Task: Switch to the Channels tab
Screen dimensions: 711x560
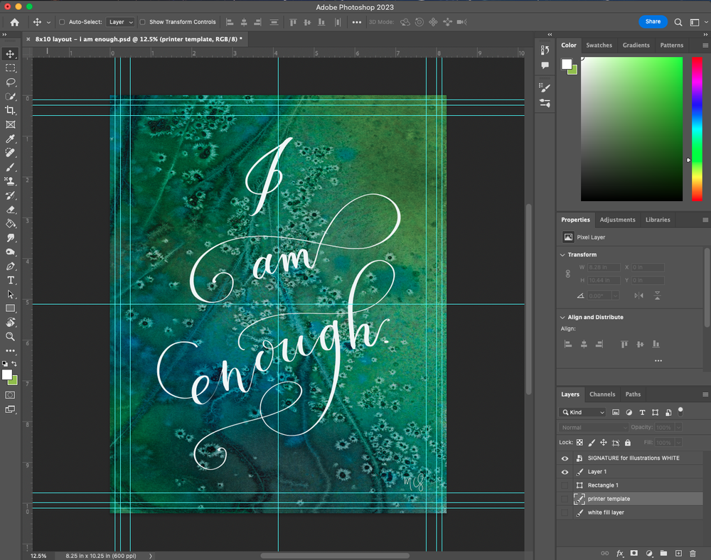Action: click(602, 394)
